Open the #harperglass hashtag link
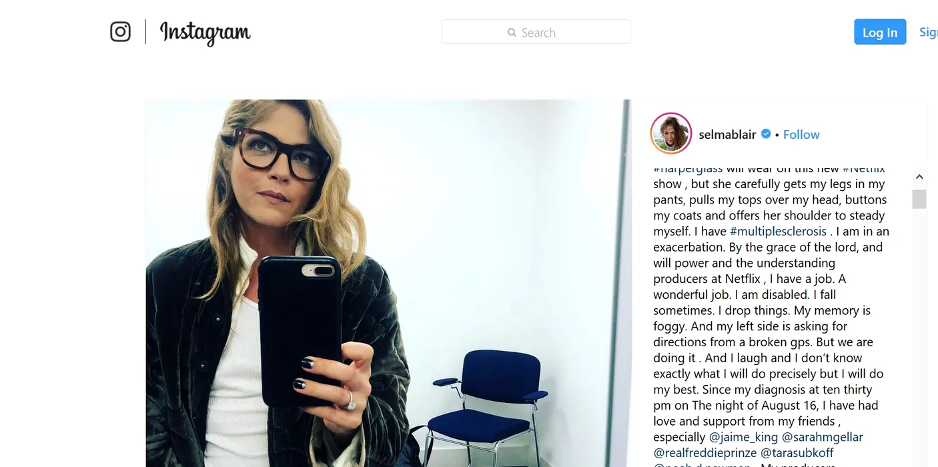The image size is (938, 467). coord(688,169)
